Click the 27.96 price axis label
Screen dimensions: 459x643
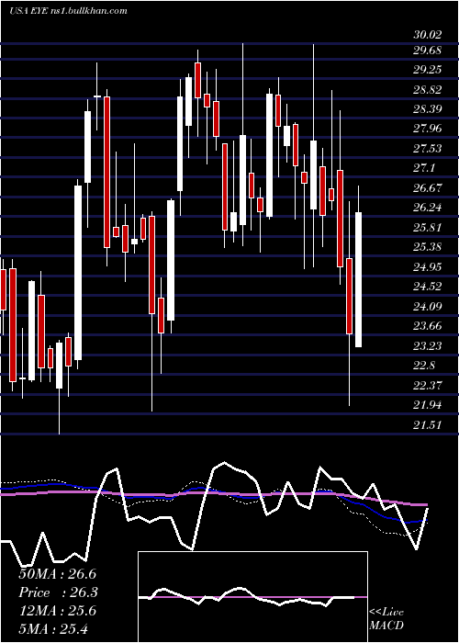428,130
